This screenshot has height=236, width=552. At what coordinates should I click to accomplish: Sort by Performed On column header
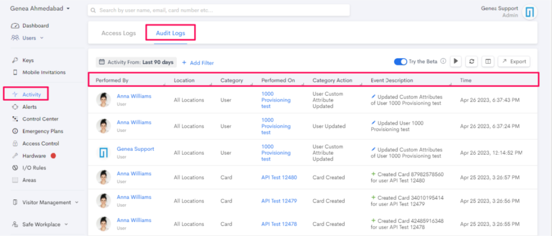pyautogui.click(x=278, y=80)
